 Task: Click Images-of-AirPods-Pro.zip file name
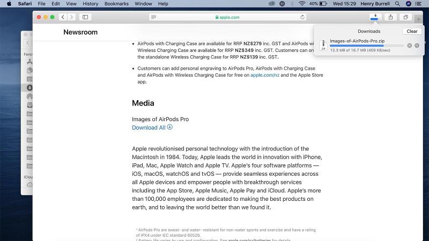(357, 41)
